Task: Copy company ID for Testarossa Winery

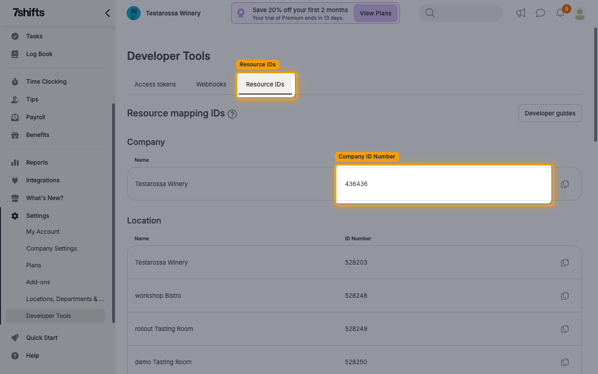Action: pos(565,184)
